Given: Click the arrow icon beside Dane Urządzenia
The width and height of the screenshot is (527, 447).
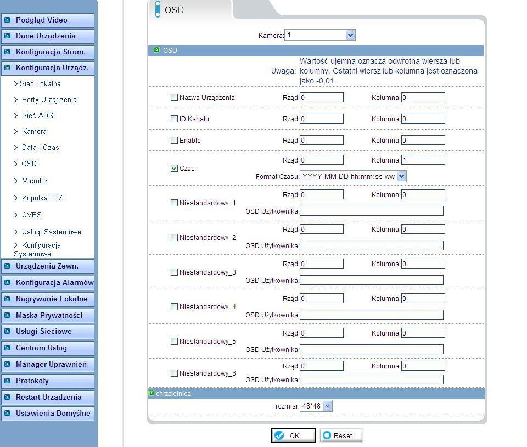Looking at the screenshot, I should click(7, 36).
